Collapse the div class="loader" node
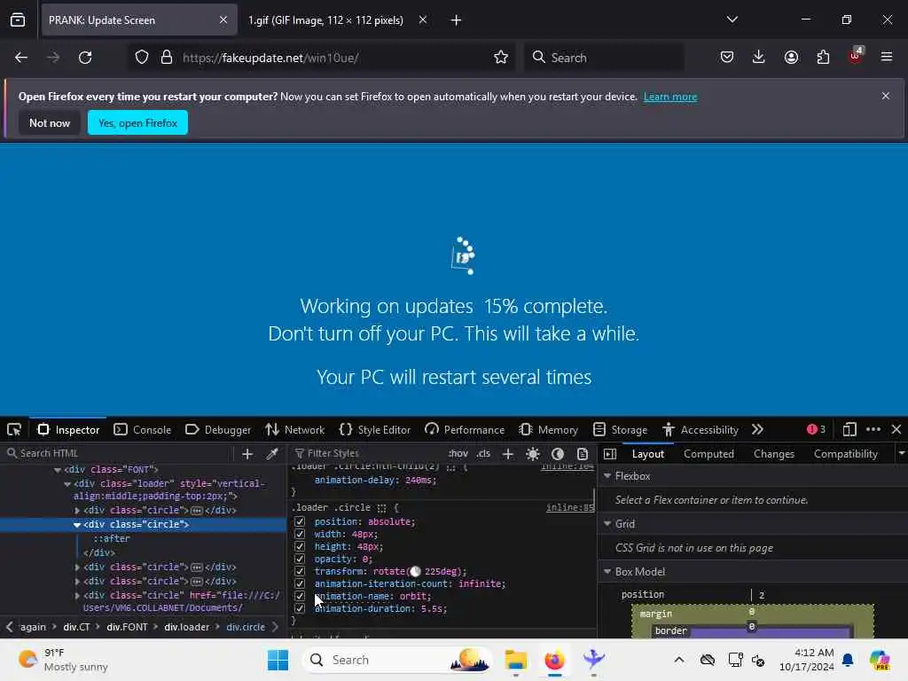The image size is (908, 681). (67, 483)
